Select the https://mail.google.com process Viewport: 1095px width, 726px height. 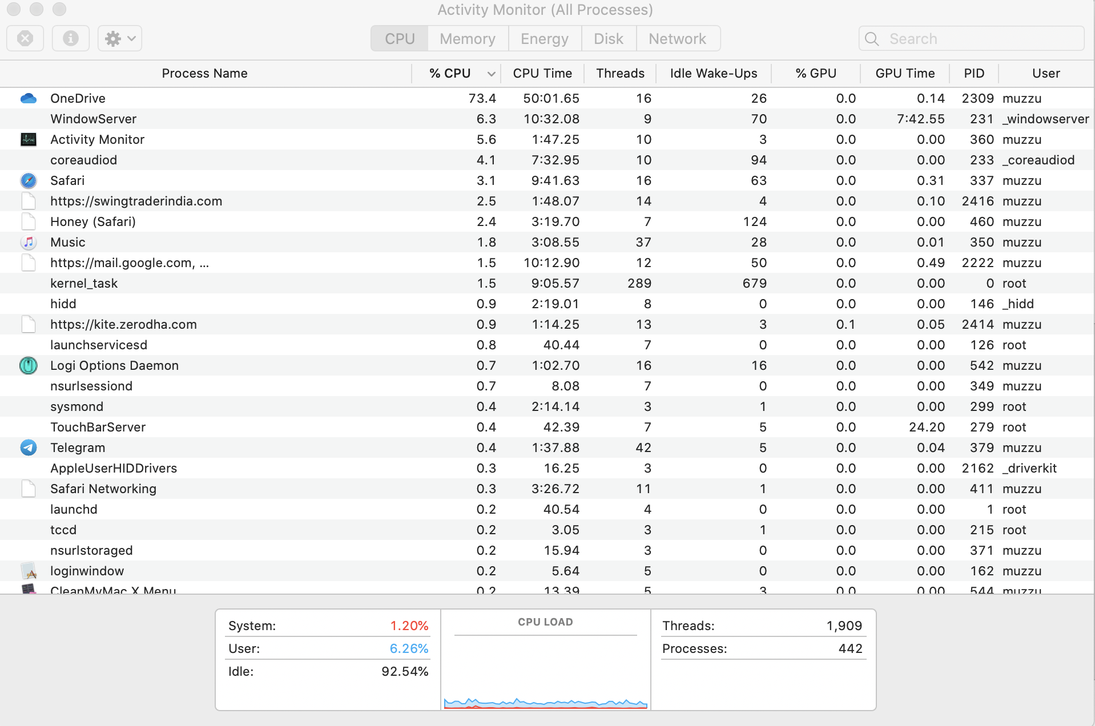pyautogui.click(x=130, y=263)
